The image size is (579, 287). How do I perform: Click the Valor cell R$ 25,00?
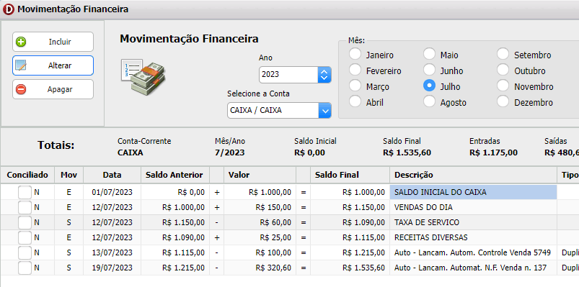pos(260,237)
